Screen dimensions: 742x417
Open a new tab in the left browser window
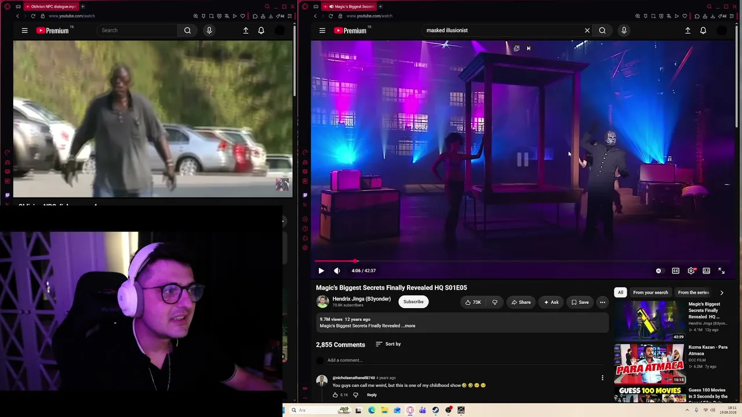pos(82,6)
